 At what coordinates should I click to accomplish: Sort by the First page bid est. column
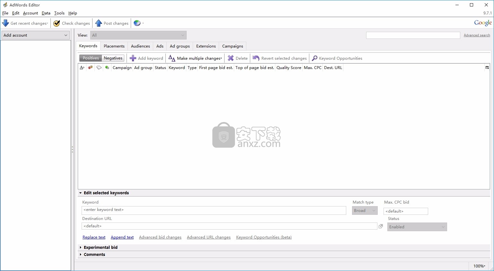(216, 67)
